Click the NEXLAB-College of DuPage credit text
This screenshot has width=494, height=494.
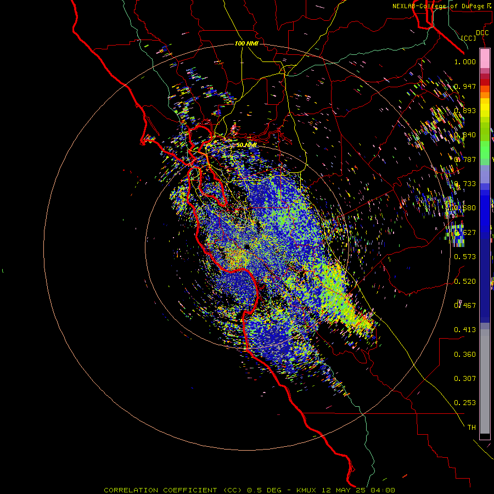[x=439, y=6]
